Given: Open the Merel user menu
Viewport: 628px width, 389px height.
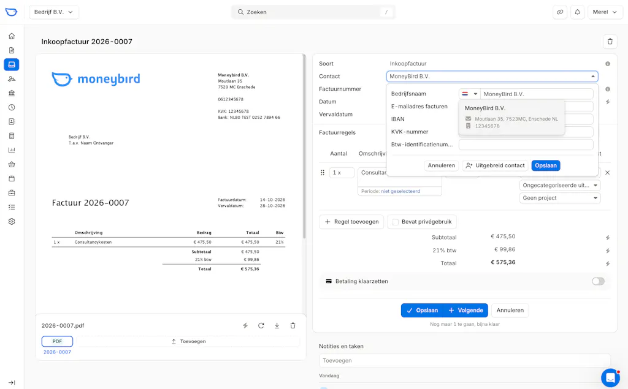Looking at the screenshot, I should click(605, 12).
